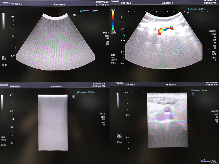
Task: Click the 17.6 cm/s velocity scale label
Action: (113, 32)
